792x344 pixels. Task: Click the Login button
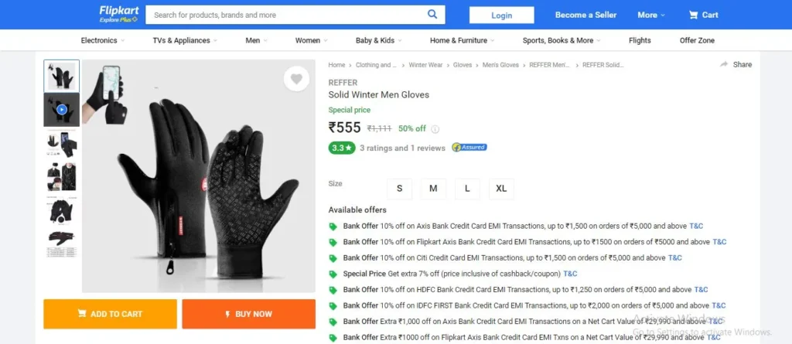501,15
